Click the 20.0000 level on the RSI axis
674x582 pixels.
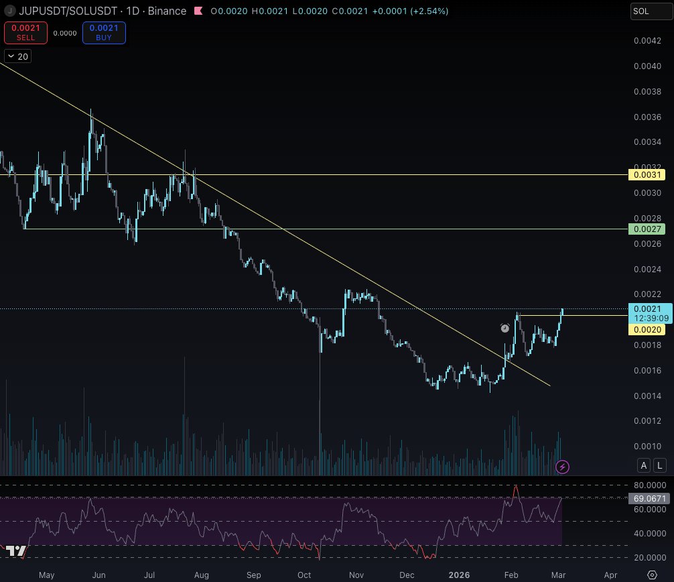coord(650,557)
